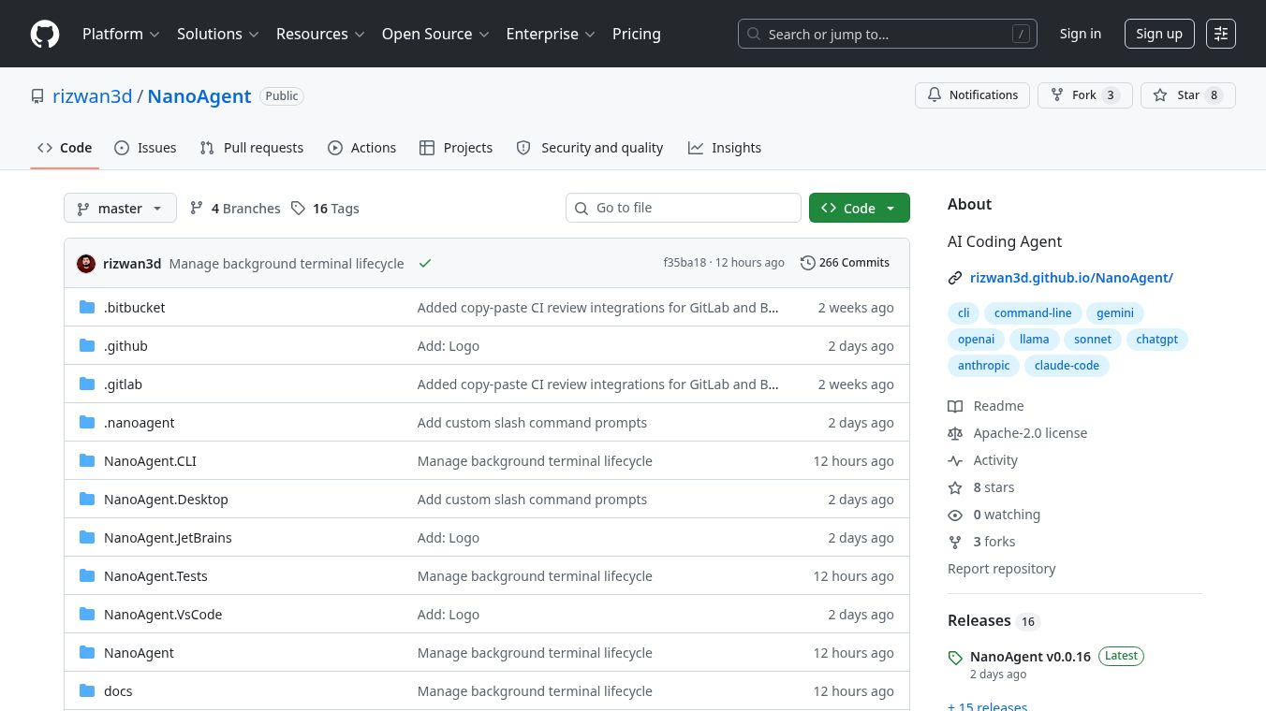Image resolution: width=1266 pixels, height=711 pixels.
Task: Click the llama topic tag
Action: 1034,340
